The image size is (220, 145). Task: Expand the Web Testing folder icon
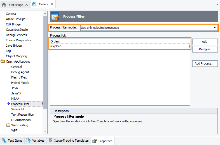click(x=8, y=125)
